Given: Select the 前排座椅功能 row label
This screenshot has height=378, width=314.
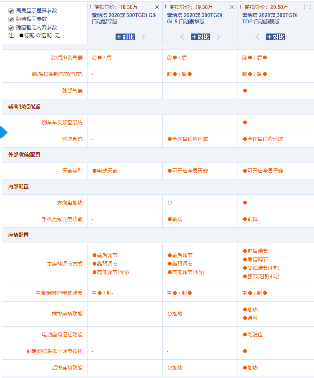Looking at the screenshot, I should click(x=67, y=314).
